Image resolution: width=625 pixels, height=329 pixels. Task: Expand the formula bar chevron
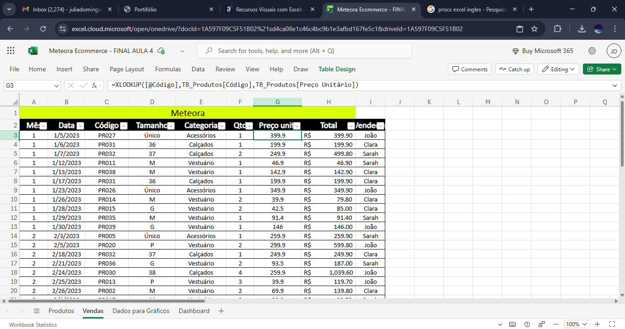point(614,85)
